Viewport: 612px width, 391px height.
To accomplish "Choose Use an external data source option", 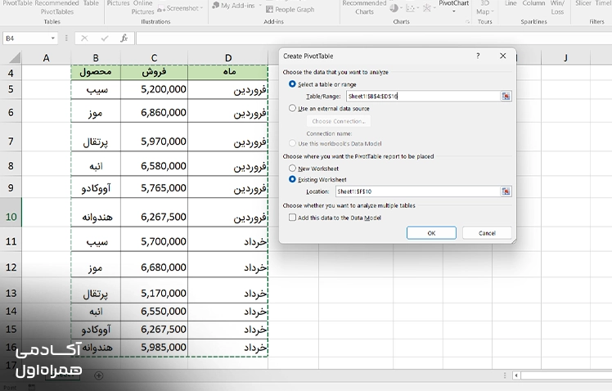I will [292, 108].
